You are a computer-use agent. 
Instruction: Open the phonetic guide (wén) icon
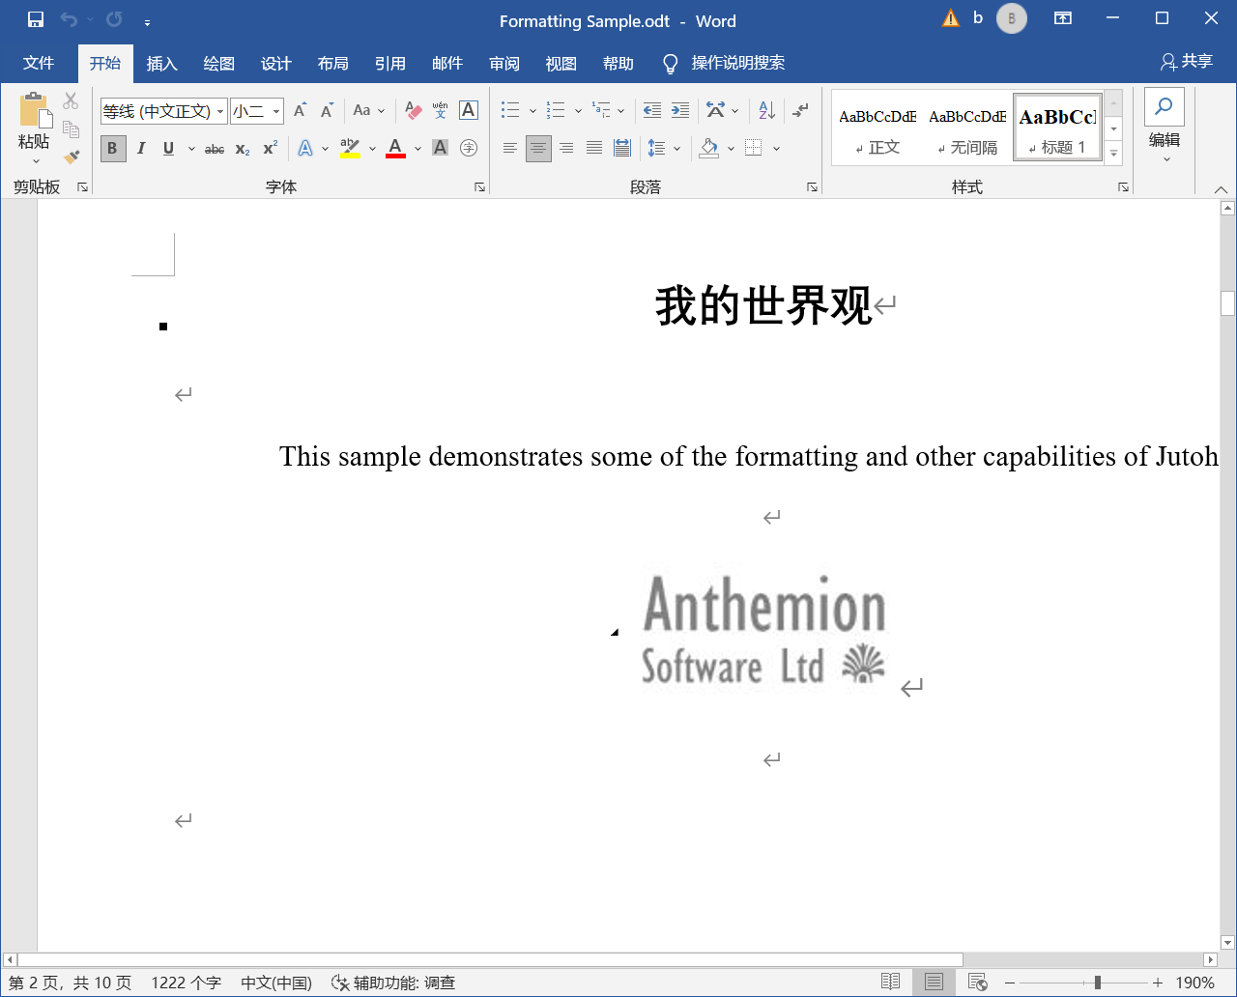(441, 110)
